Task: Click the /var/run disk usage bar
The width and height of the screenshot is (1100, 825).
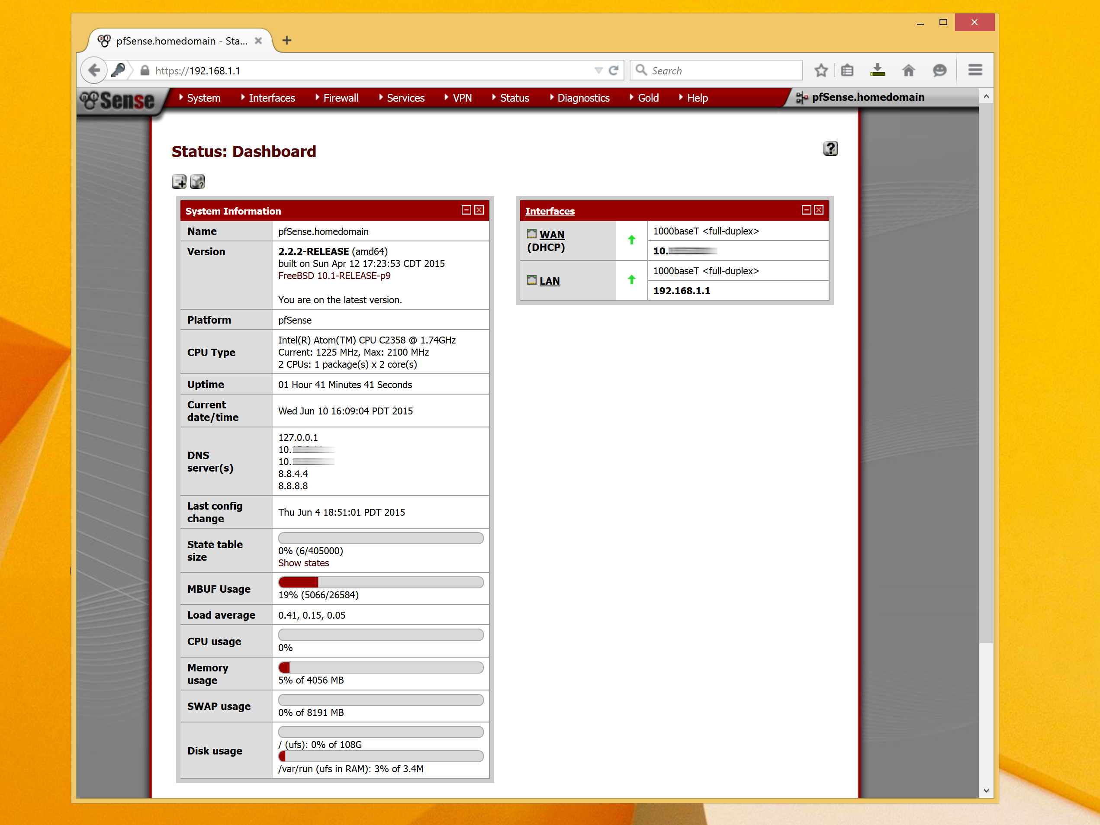Action: pyautogui.click(x=381, y=756)
